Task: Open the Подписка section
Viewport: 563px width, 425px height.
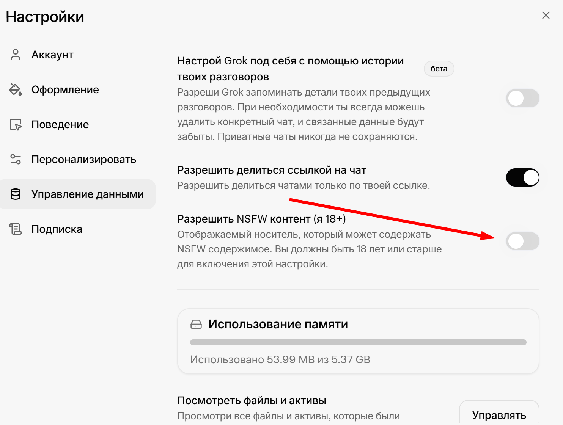Action: click(x=57, y=229)
